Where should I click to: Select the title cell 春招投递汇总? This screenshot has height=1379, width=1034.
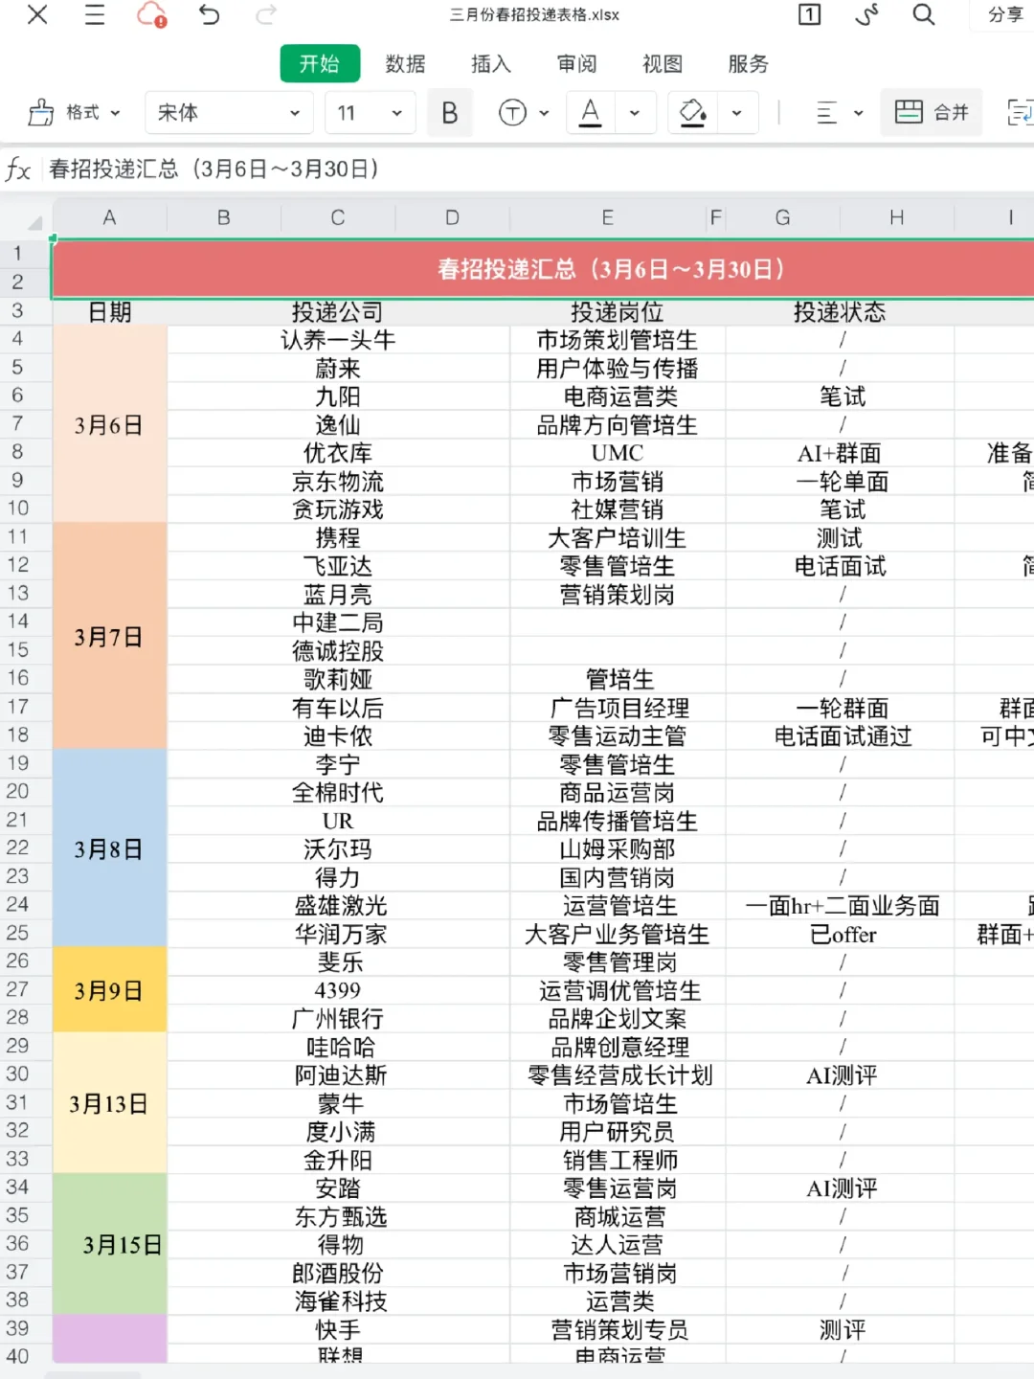click(543, 269)
